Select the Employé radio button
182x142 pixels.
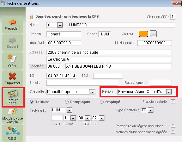(102, 102)
